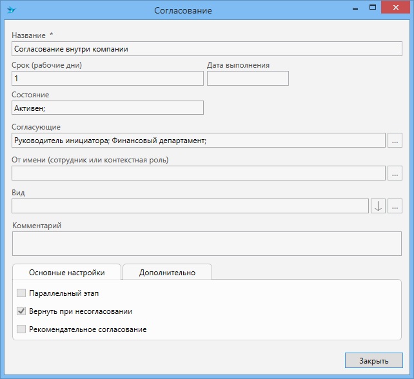
Task: Select the Основные настройки tab
Action: [67, 273]
